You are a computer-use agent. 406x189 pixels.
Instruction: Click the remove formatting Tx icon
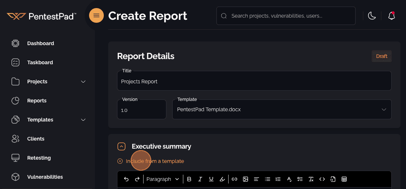(x=311, y=179)
